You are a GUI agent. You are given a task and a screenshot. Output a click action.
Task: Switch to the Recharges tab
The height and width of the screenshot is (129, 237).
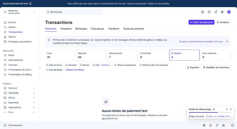[x=81, y=29]
